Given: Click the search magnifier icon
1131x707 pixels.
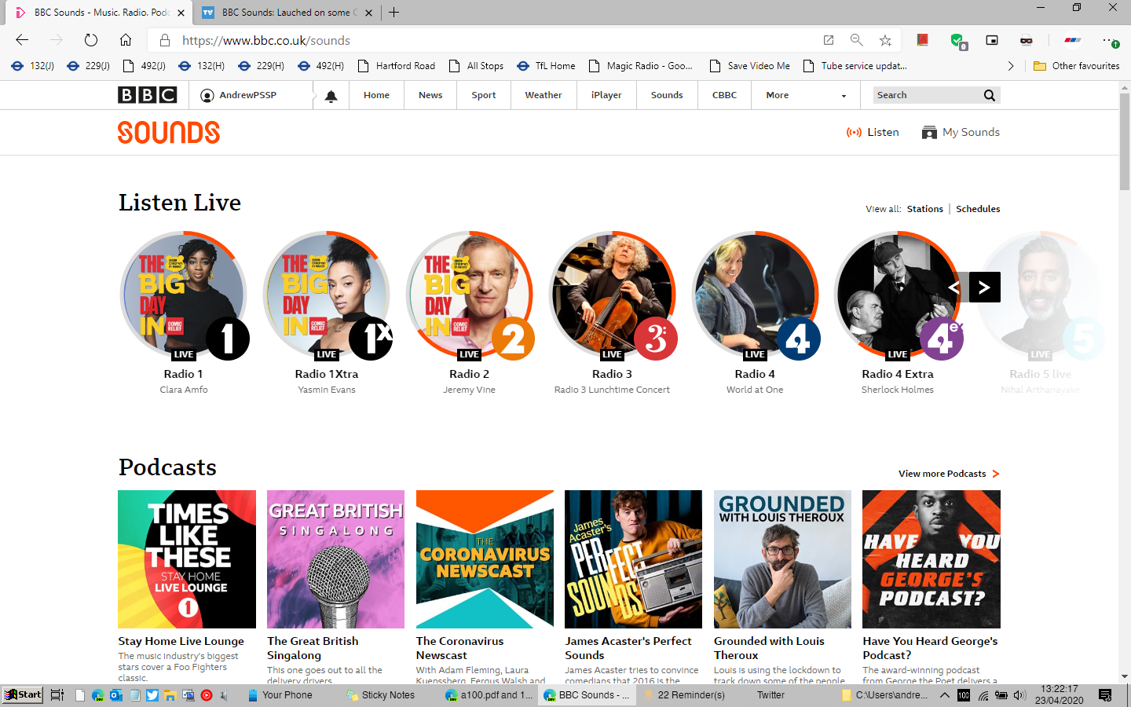Looking at the screenshot, I should 989,95.
